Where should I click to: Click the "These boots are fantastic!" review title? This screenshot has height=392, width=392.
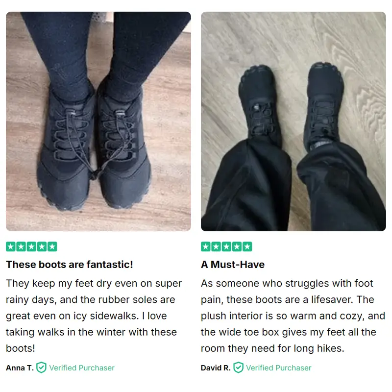click(70, 265)
